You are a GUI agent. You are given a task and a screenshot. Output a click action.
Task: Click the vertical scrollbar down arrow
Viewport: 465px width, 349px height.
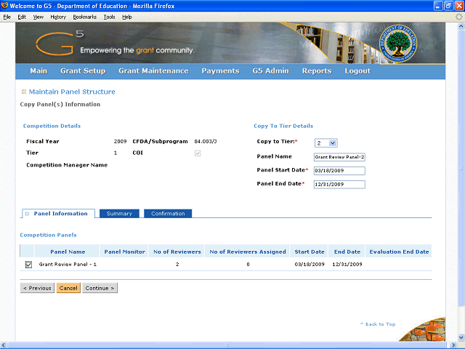(x=461, y=337)
